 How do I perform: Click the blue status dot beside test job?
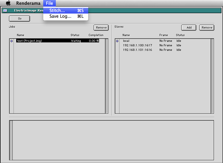12,41
